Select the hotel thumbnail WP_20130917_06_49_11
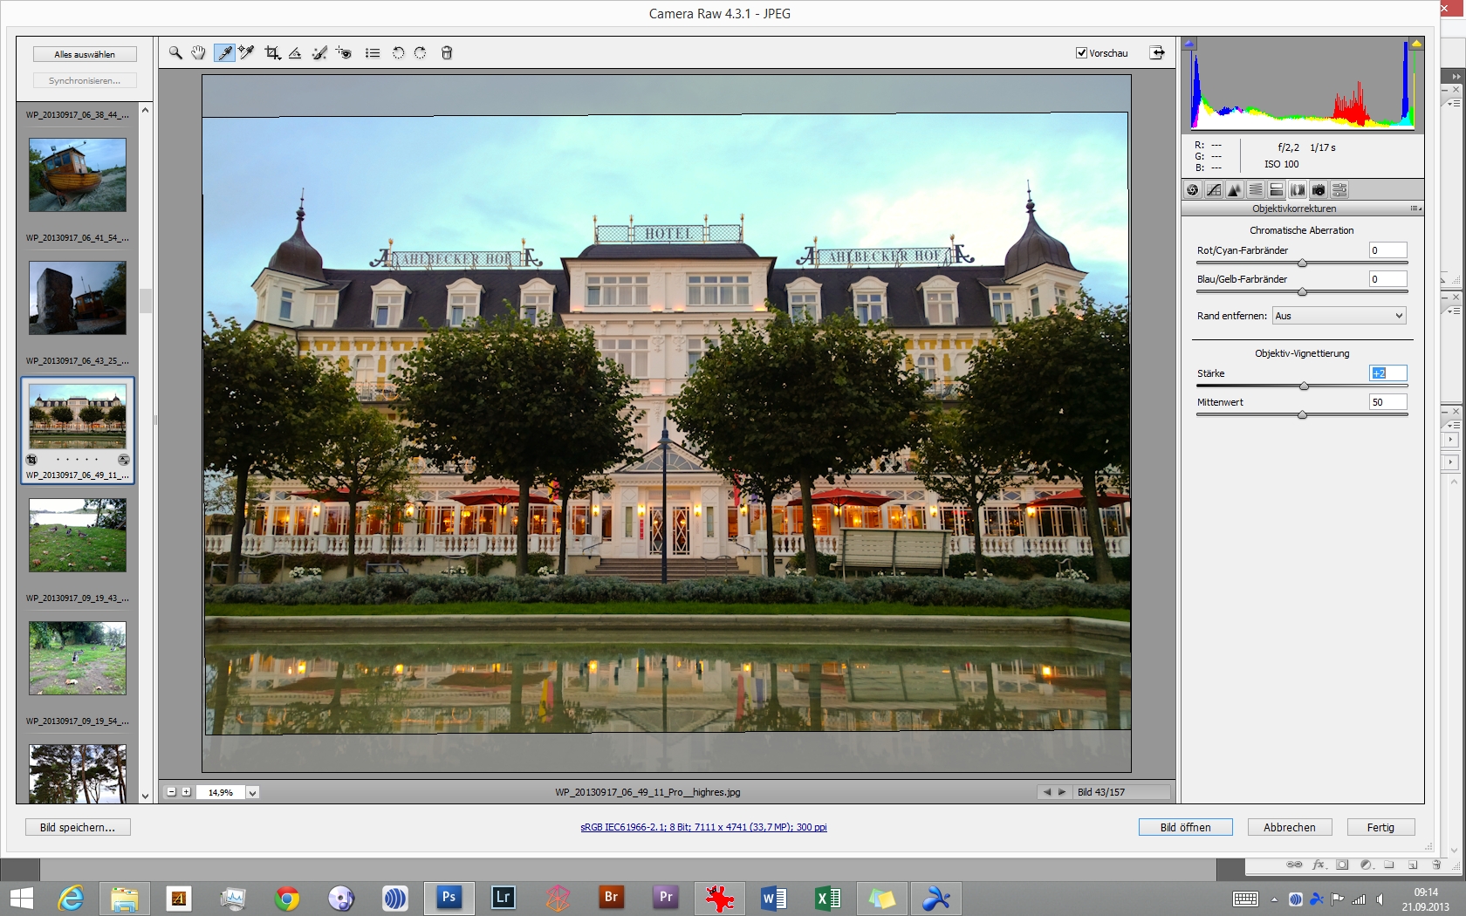 (78, 416)
